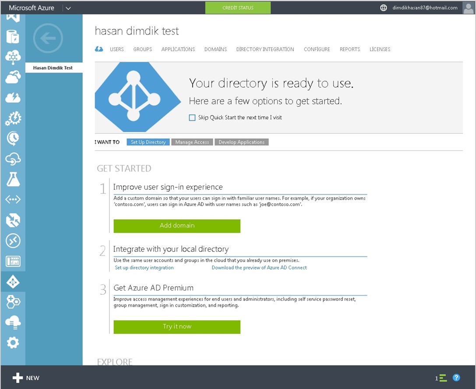476x389 pixels.
Task: Switch to the DIRECTORY INTEGRATION tab
Action: 265,49
